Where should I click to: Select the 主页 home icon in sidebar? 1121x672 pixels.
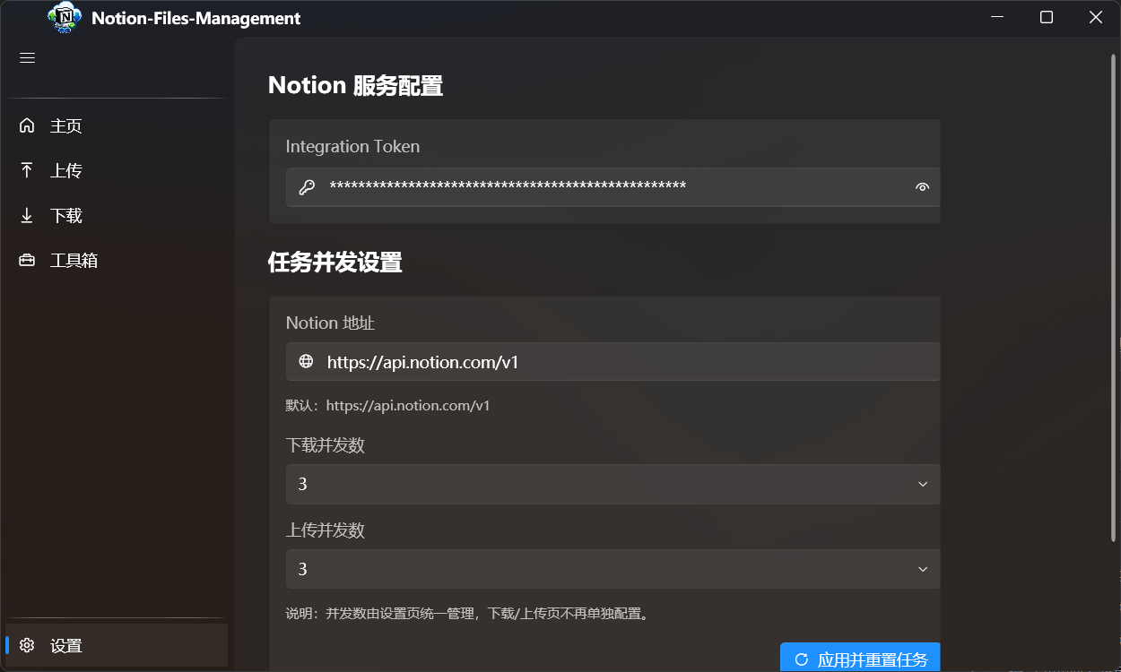point(27,125)
